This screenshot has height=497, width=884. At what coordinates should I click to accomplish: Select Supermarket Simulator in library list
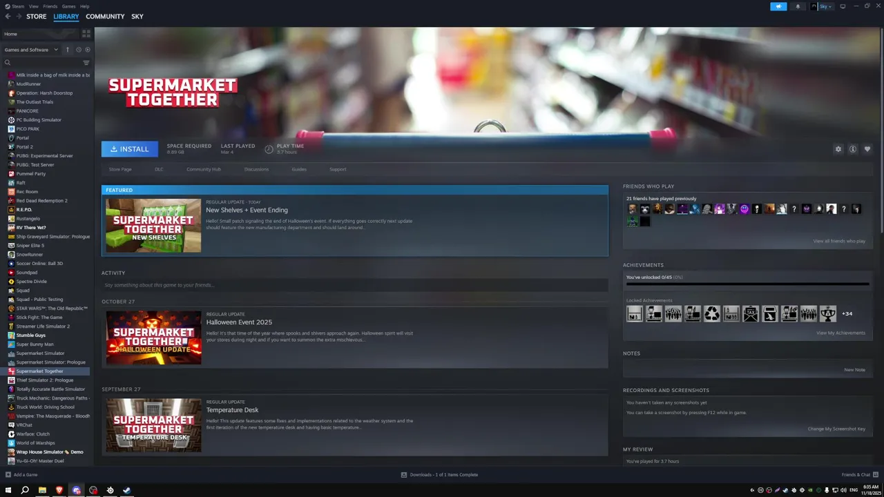(x=40, y=353)
